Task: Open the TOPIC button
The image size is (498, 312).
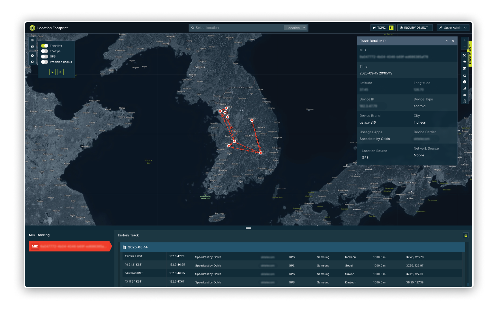Action: [383, 28]
